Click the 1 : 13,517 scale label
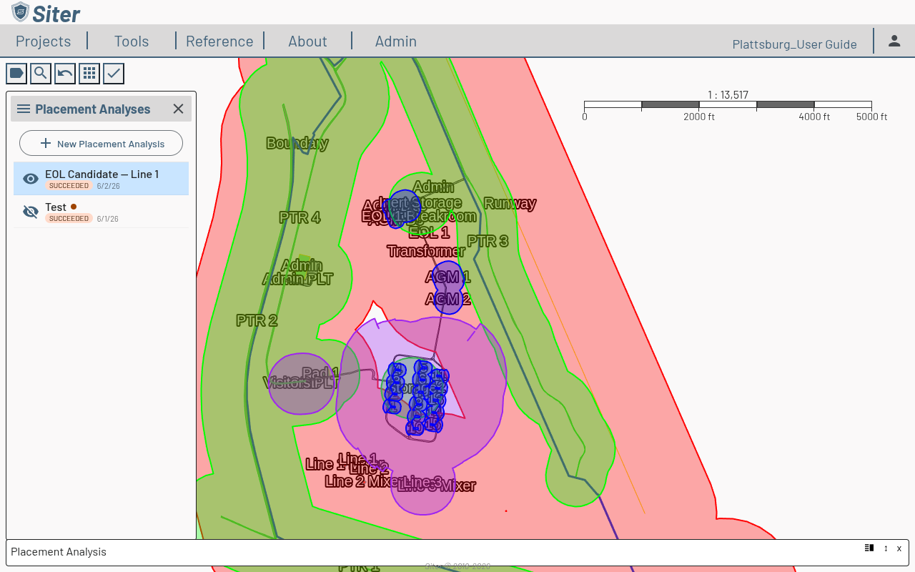The image size is (915, 572). (728, 95)
